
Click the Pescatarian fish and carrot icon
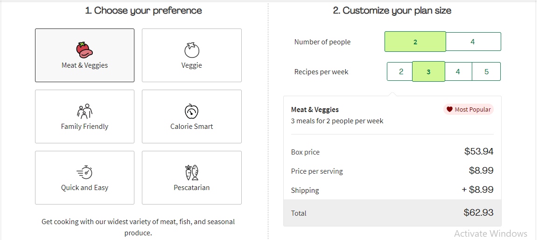pyautogui.click(x=192, y=172)
